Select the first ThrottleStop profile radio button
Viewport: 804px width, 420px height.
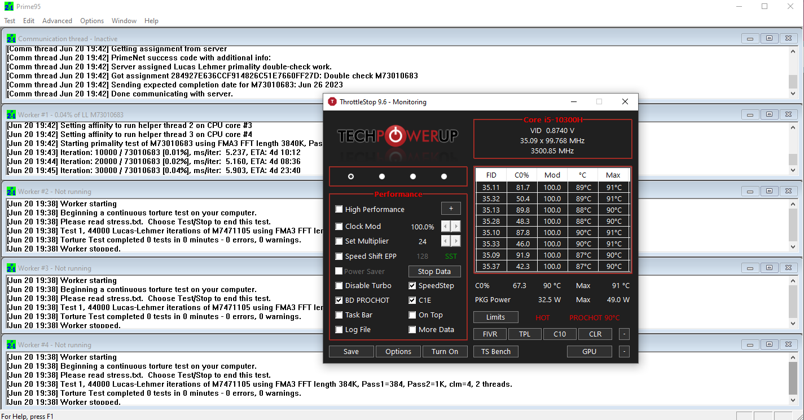pos(351,176)
